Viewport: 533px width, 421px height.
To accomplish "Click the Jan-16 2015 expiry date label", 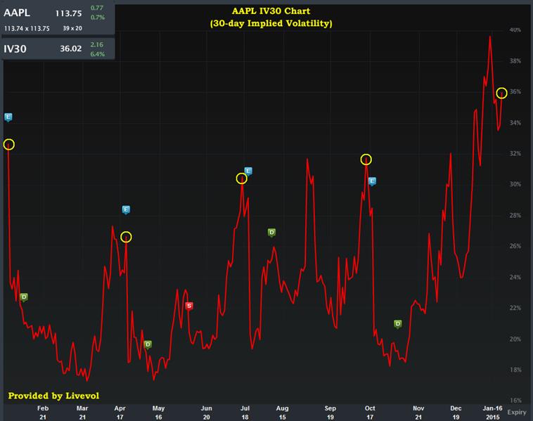I will pos(492,413).
